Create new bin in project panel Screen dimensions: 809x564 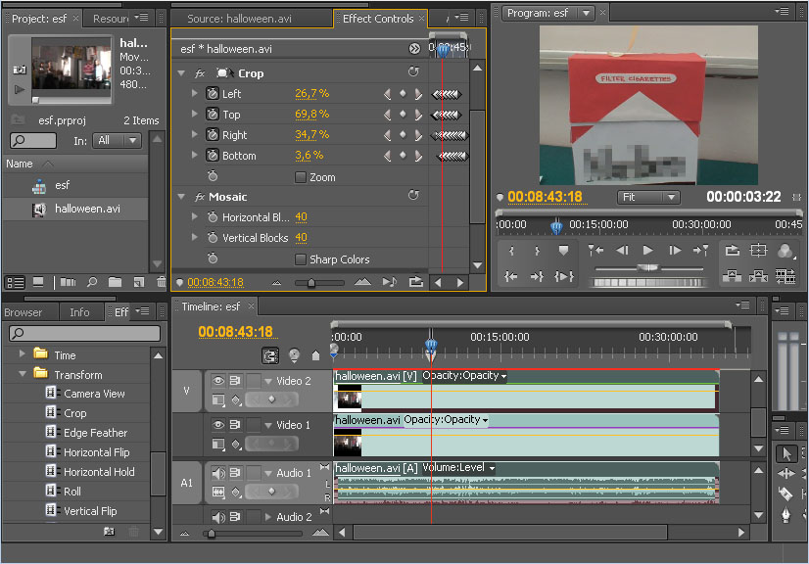click(x=115, y=282)
